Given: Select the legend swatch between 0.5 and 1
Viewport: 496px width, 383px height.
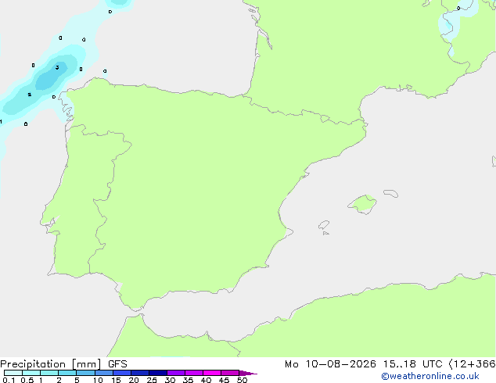Looking at the screenshot, I should (31, 373).
